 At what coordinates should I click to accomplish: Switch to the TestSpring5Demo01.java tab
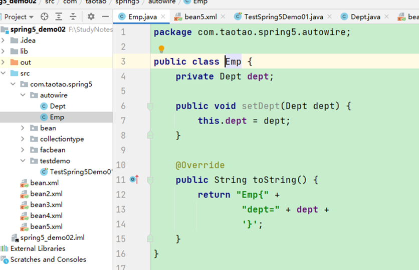point(284,17)
